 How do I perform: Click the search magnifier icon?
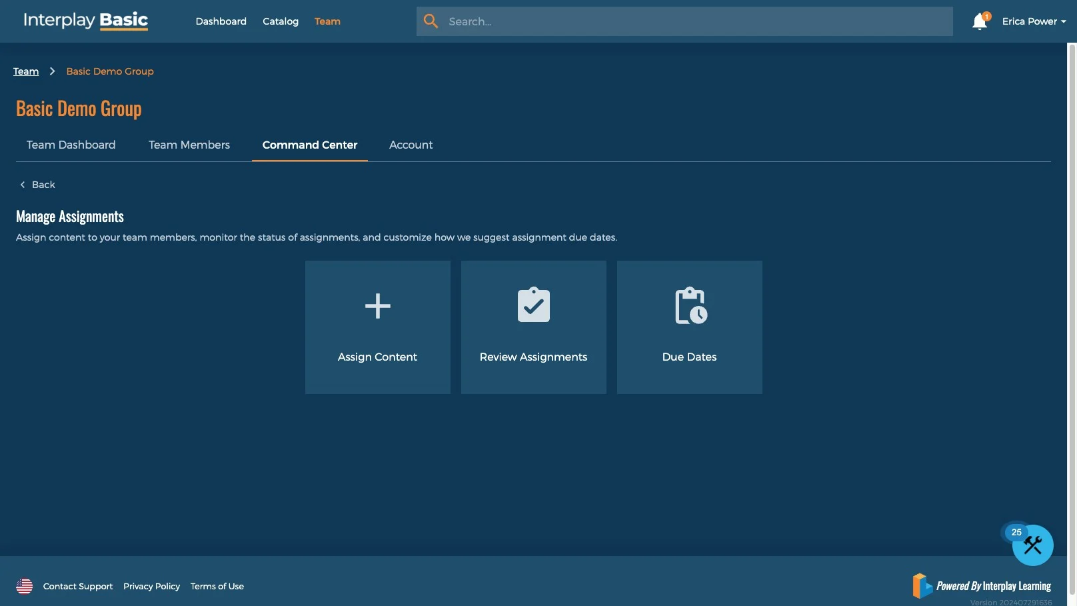point(431,21)
